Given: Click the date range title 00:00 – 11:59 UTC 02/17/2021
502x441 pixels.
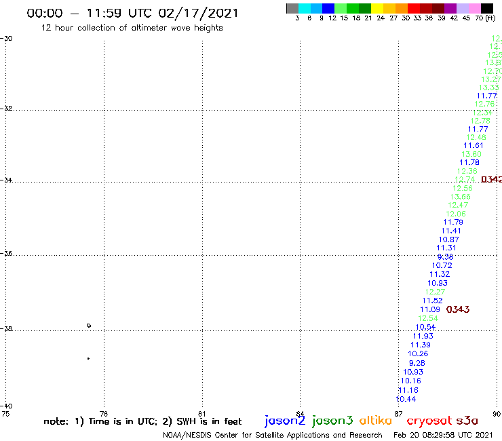Looking at the screenshot, I should (132, 13).
